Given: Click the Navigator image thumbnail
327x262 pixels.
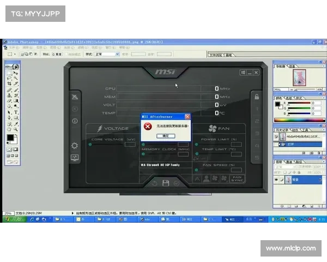Looking at the screenshot, I should (299, 78).
